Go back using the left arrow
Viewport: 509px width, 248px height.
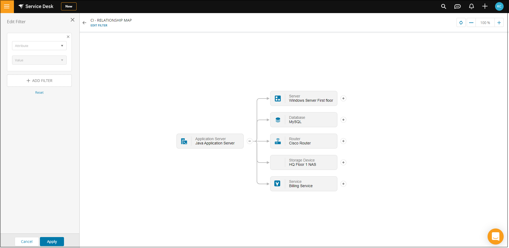point(84,23)
